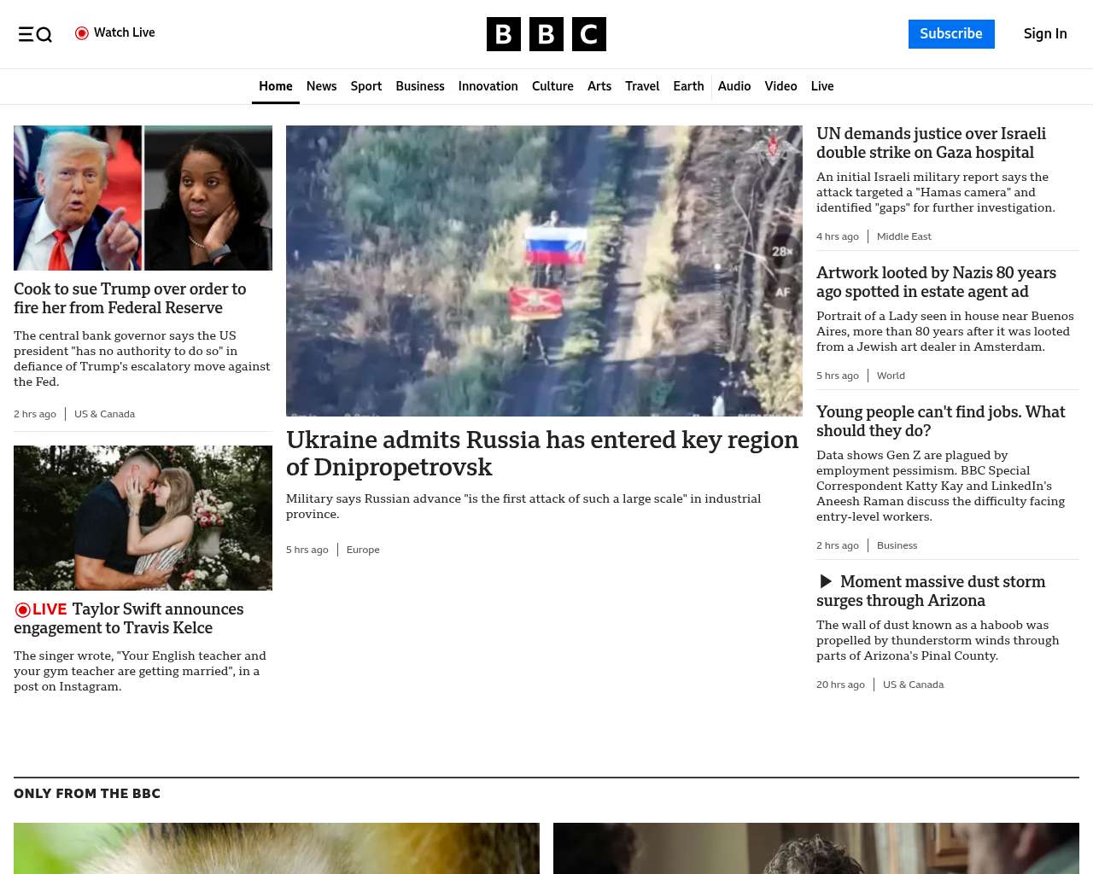Screen dimensions: 1093x874
Task: Read 'Cook to sue Trump' headline
Action: point(130,299)
